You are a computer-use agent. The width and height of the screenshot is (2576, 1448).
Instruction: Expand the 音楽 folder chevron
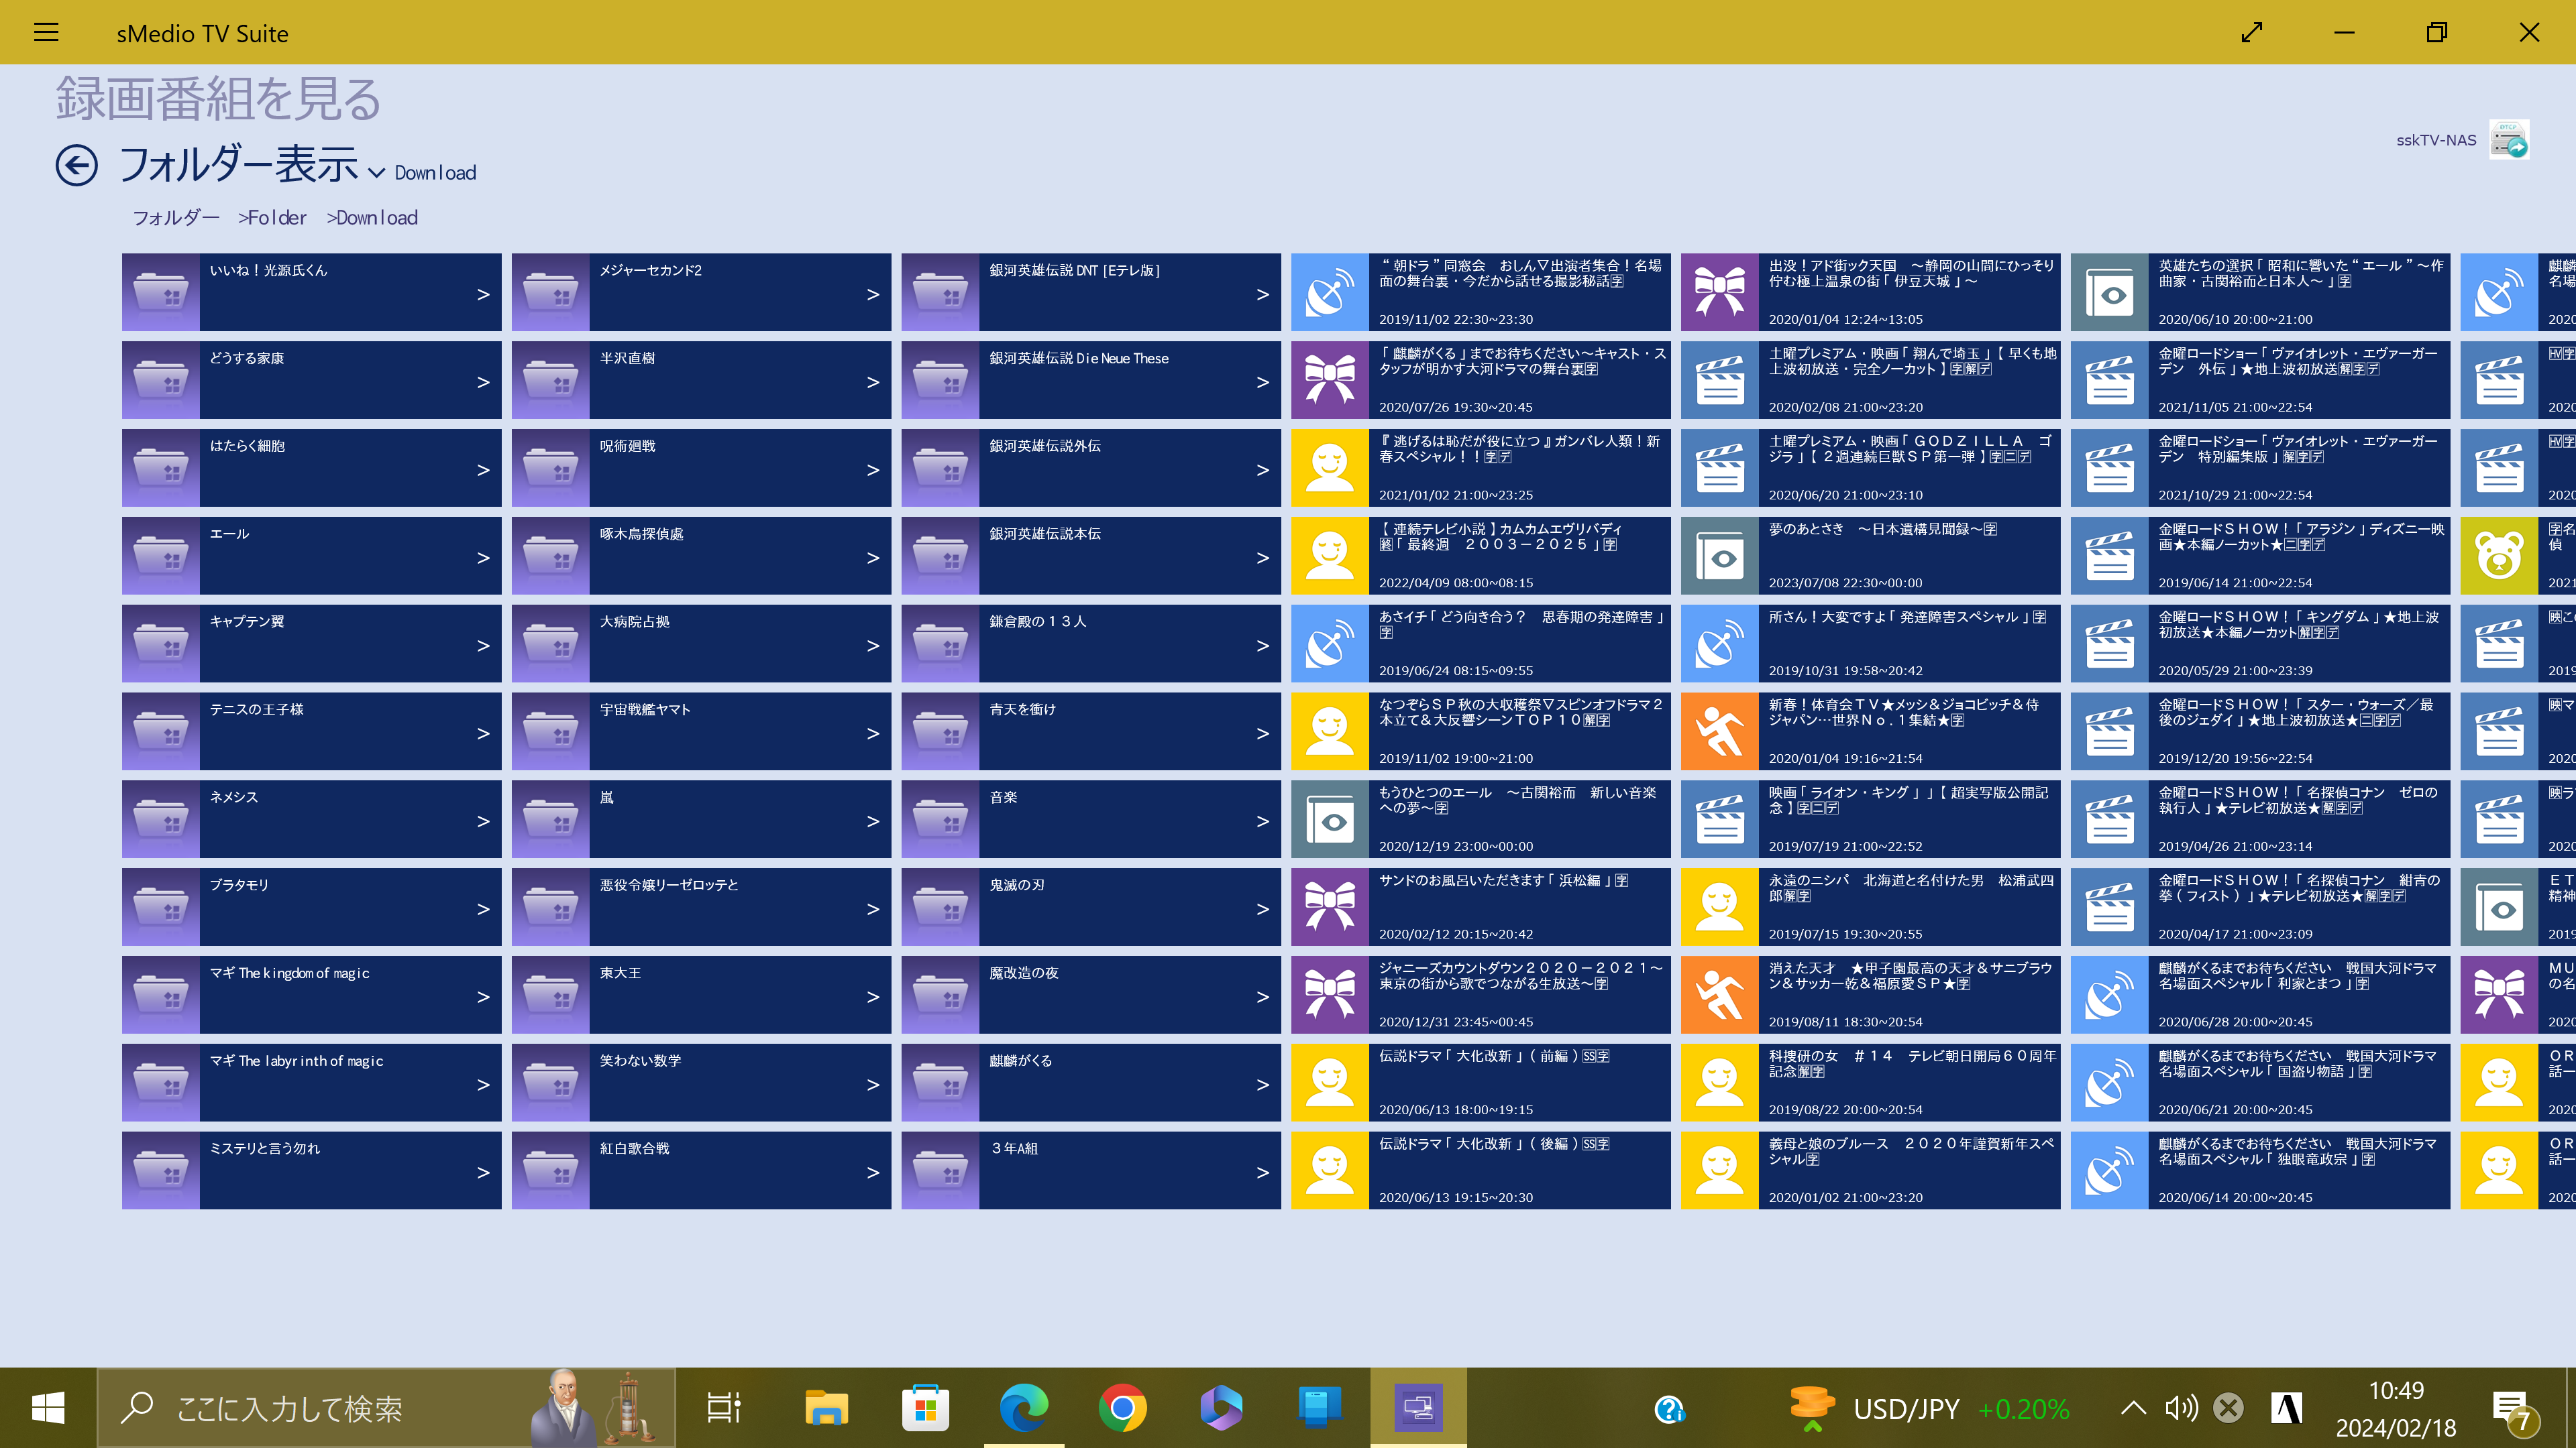click(x=1263, y=821)
